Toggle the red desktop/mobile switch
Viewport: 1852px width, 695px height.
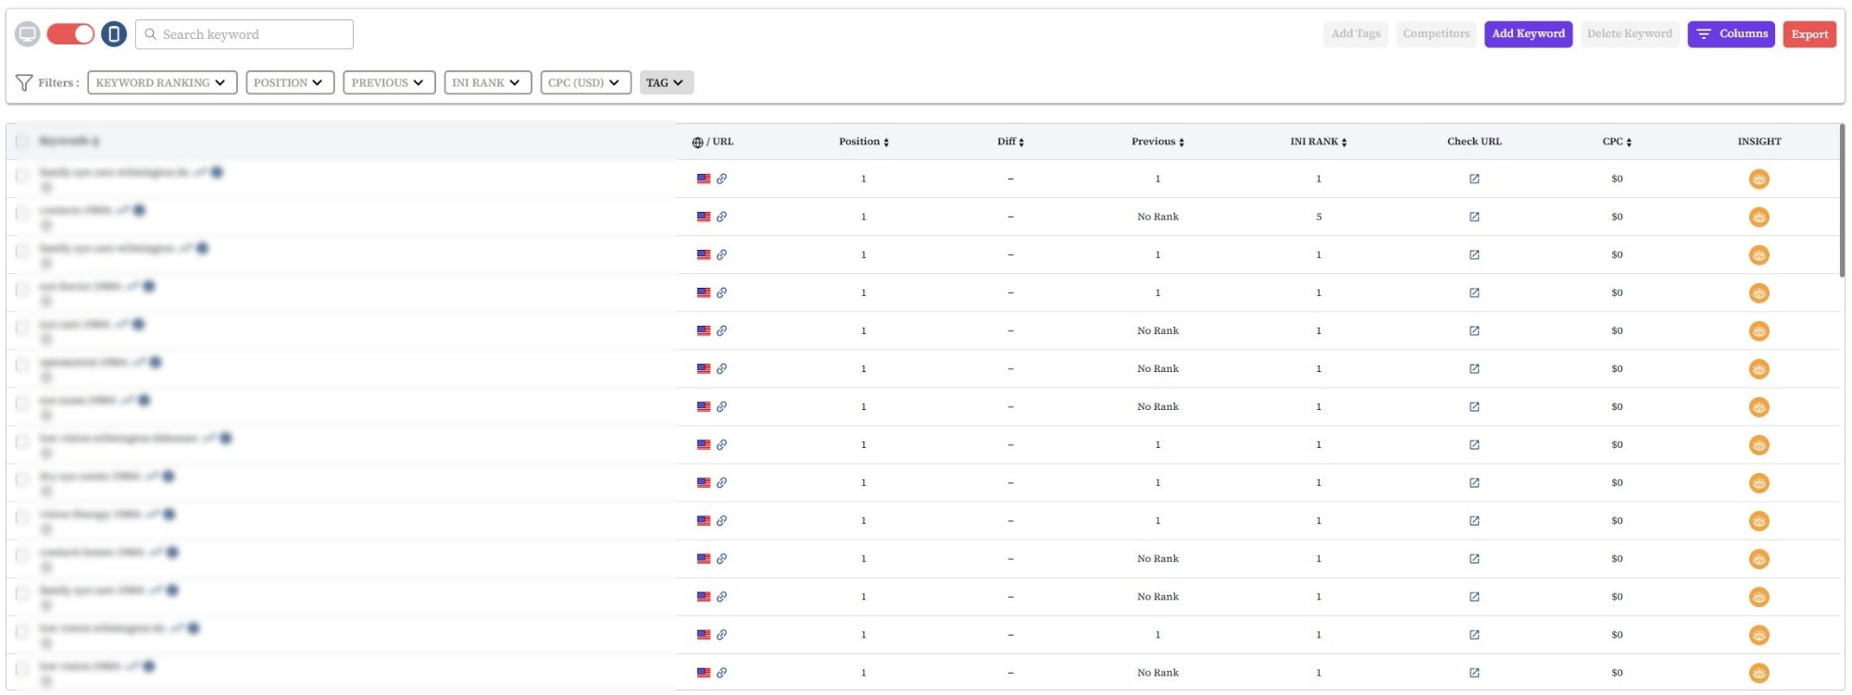click(x=70, y=34)
